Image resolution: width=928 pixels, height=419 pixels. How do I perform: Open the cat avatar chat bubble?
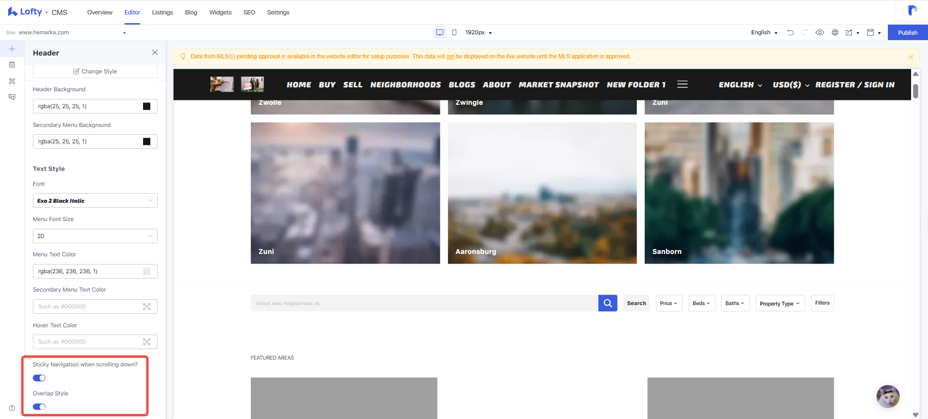pos(888,396)
